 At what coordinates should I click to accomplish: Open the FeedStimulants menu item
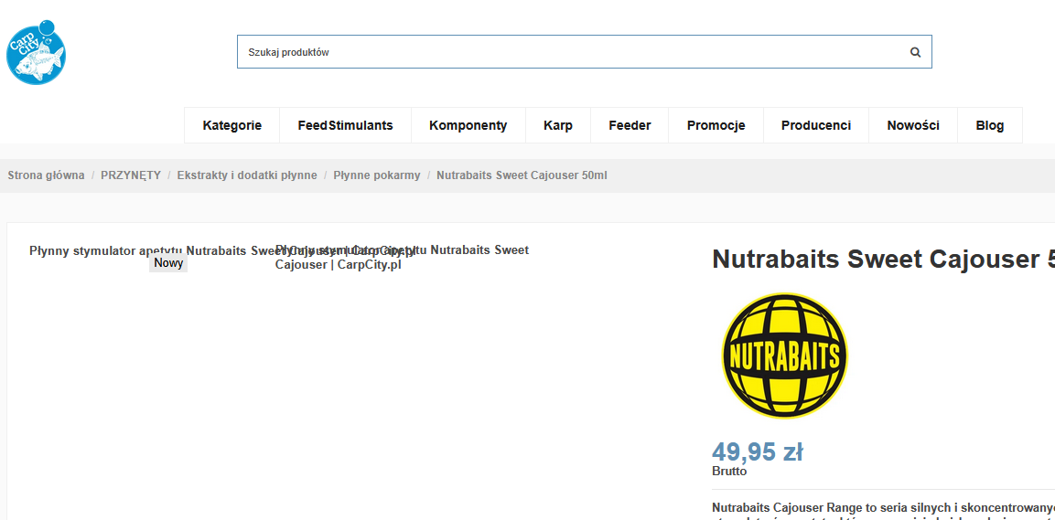tap(345, 125)
